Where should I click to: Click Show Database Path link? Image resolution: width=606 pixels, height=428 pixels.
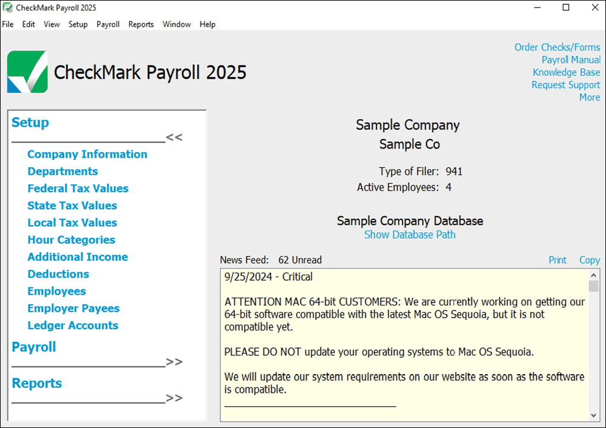click(410, 235)
